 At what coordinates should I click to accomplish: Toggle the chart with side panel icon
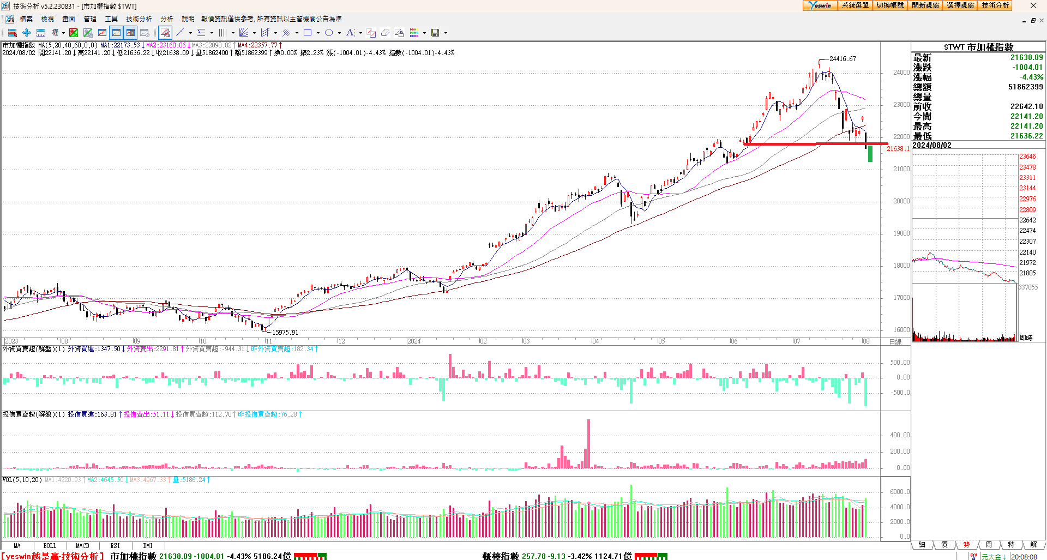(x=130, y=33)
